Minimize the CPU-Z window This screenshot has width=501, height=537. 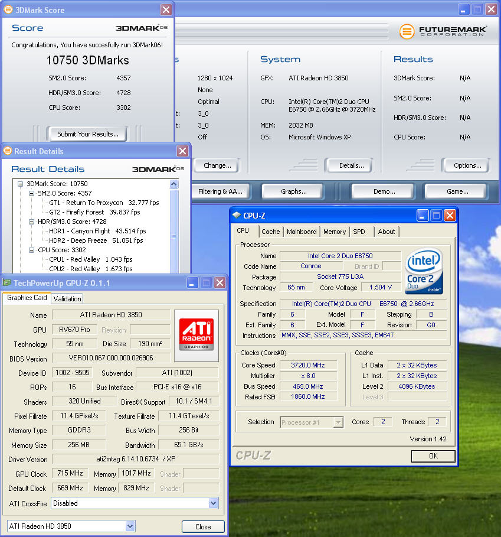click(423, 216)
